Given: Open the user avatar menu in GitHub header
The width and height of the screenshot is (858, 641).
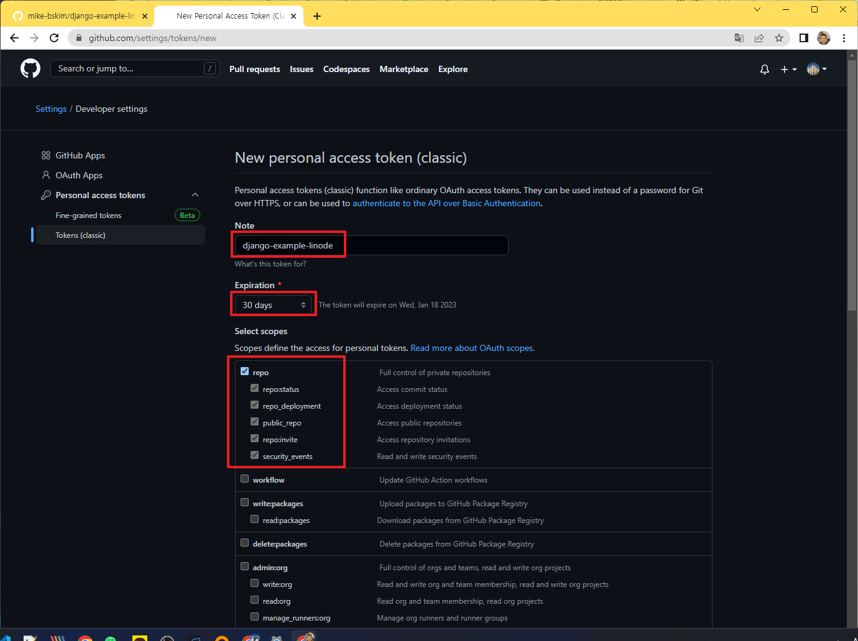Looking at the screenshot, I should (x=816, y=69).
